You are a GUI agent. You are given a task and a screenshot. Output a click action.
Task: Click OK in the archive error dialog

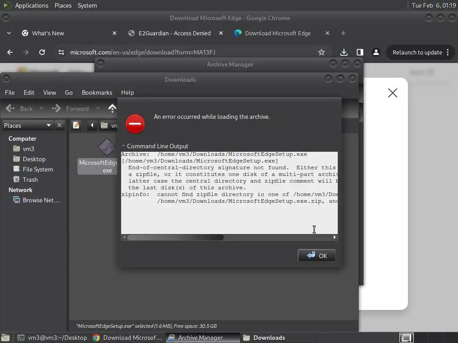tap(317, 256)
